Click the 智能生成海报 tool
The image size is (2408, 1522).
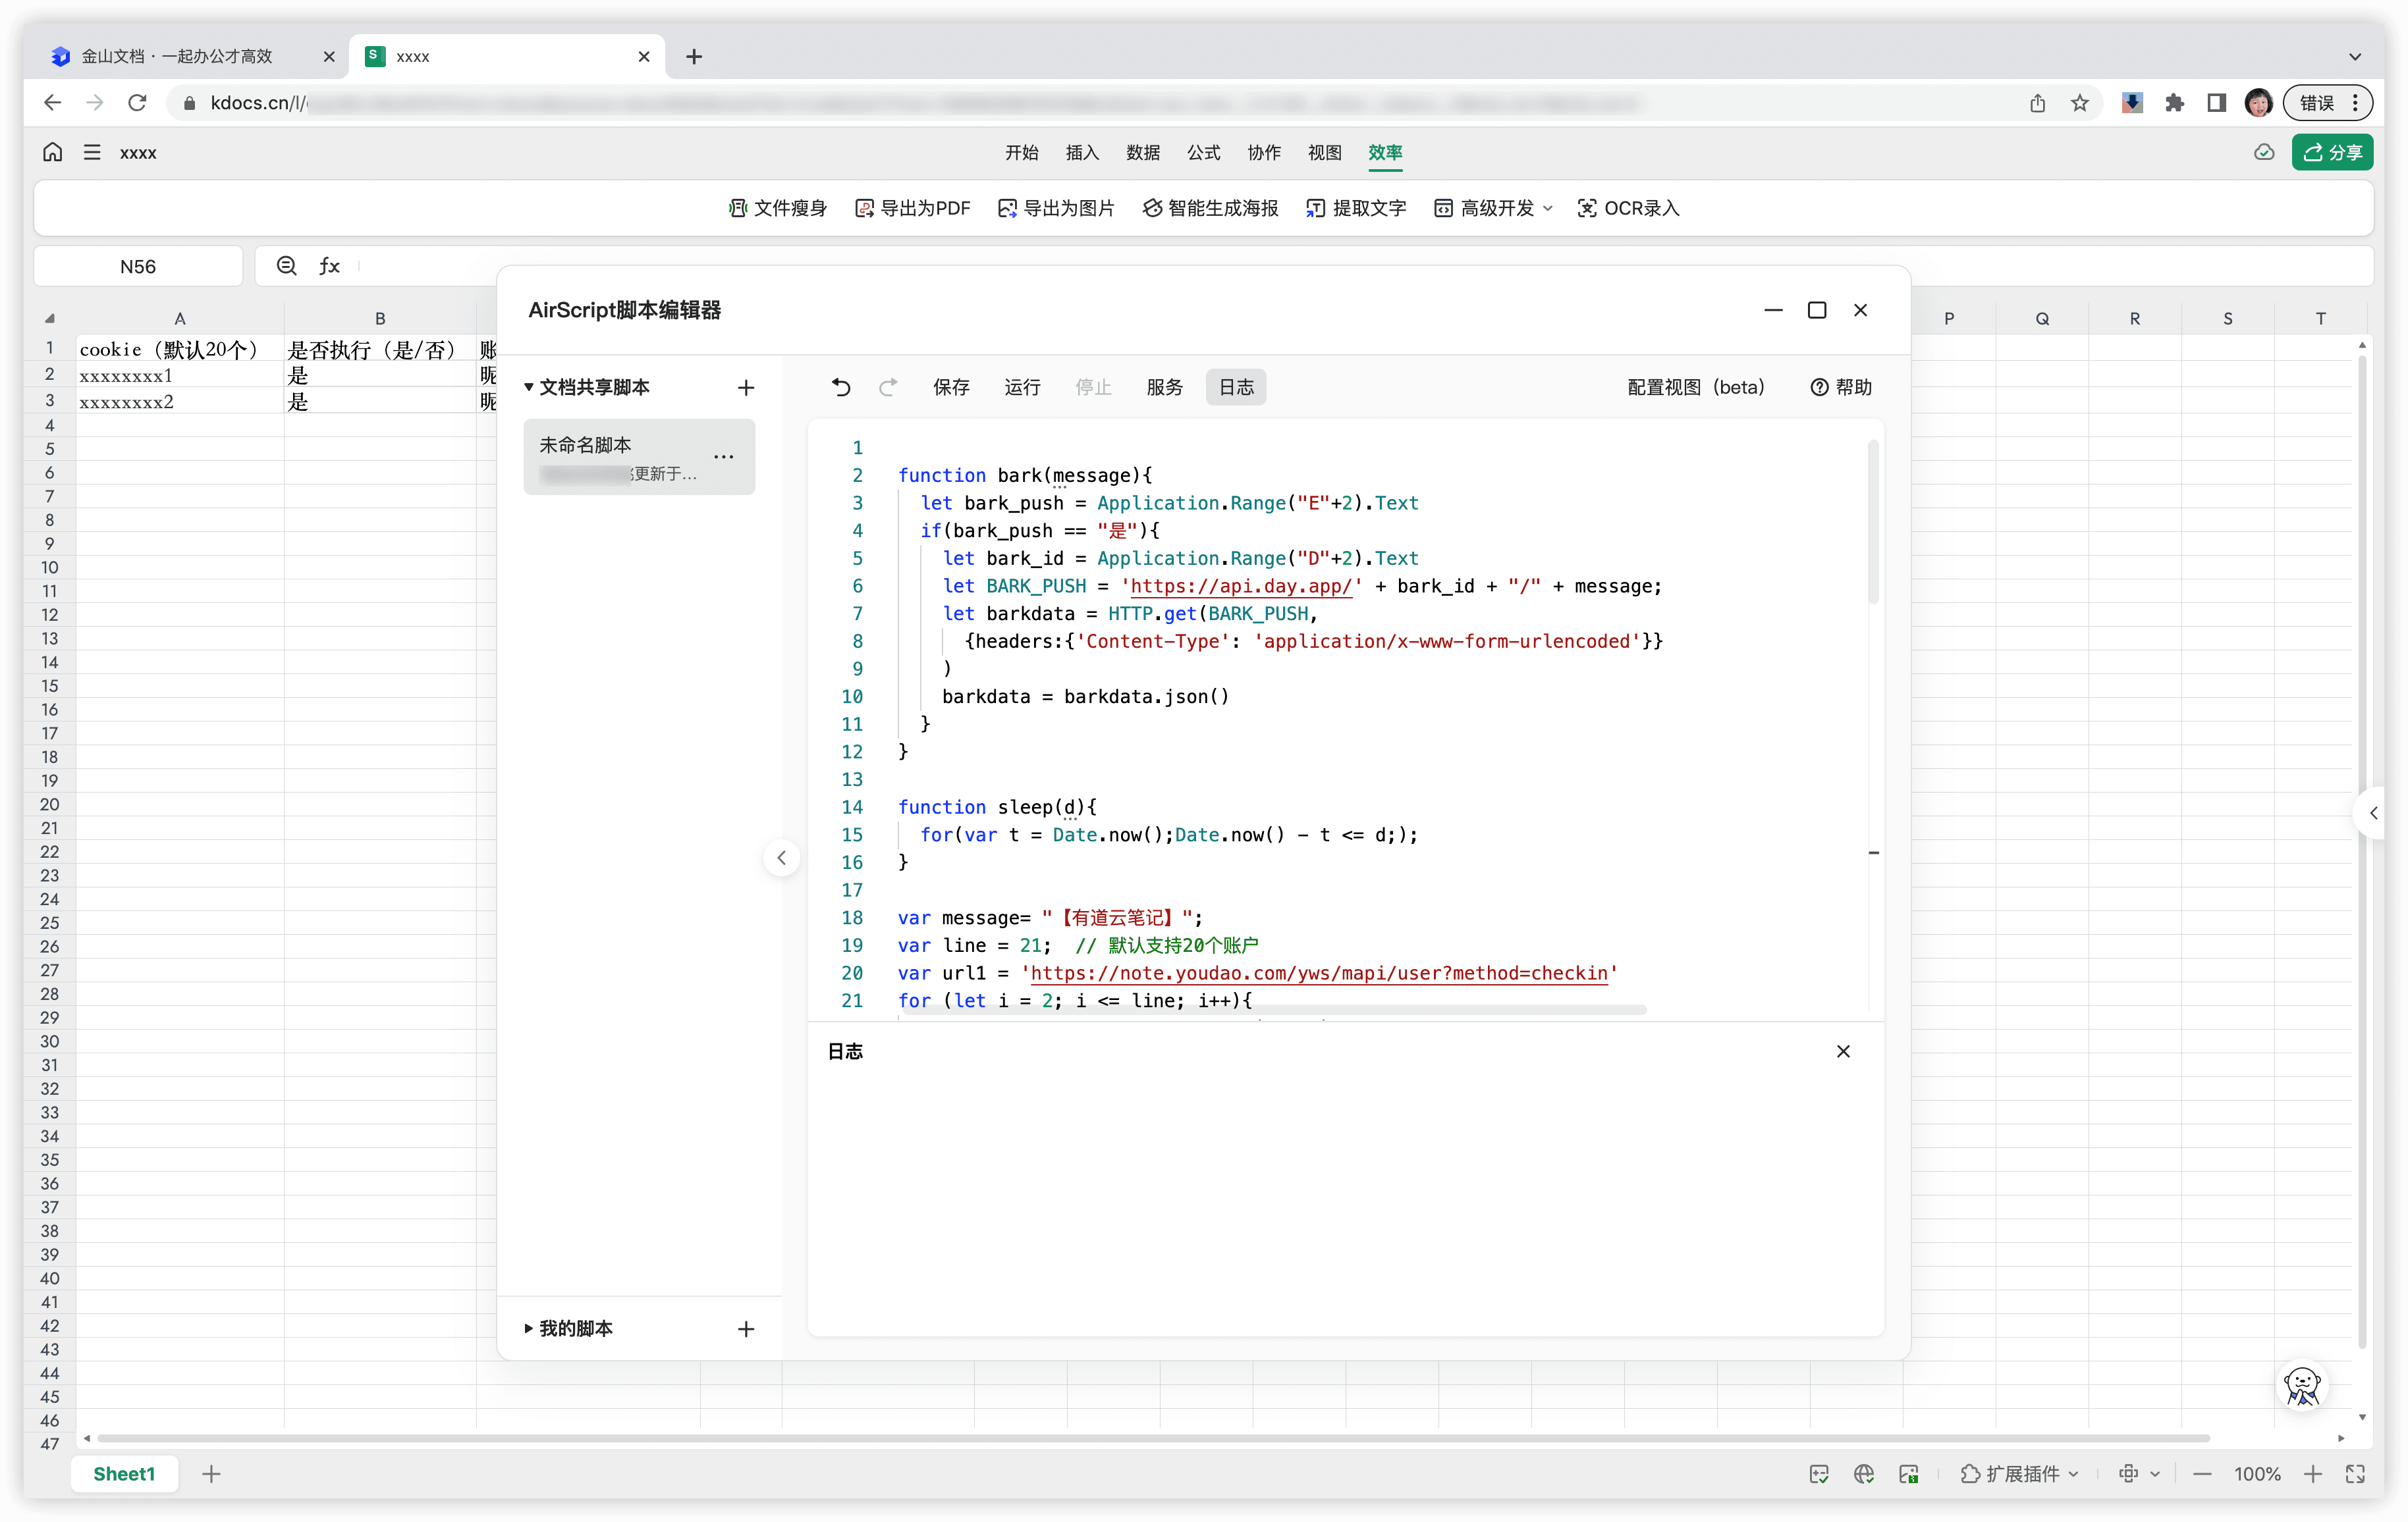click(x=1211, y=208)
